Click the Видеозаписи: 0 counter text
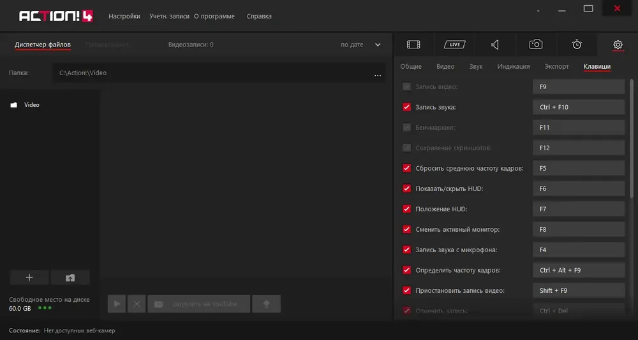The width and height of the screenshot is (638, 340). point(191,45)
